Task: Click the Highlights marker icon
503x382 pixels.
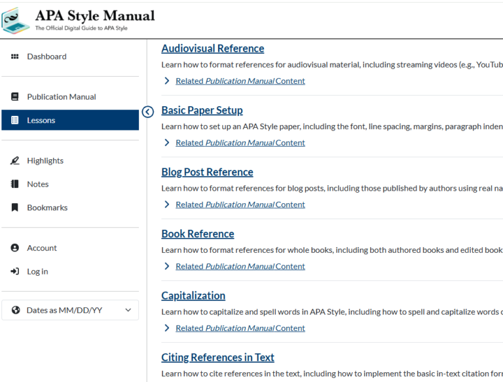Action: (x=15, y=161)
